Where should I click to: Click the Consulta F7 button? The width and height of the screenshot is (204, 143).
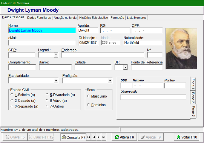pos(73,137)
